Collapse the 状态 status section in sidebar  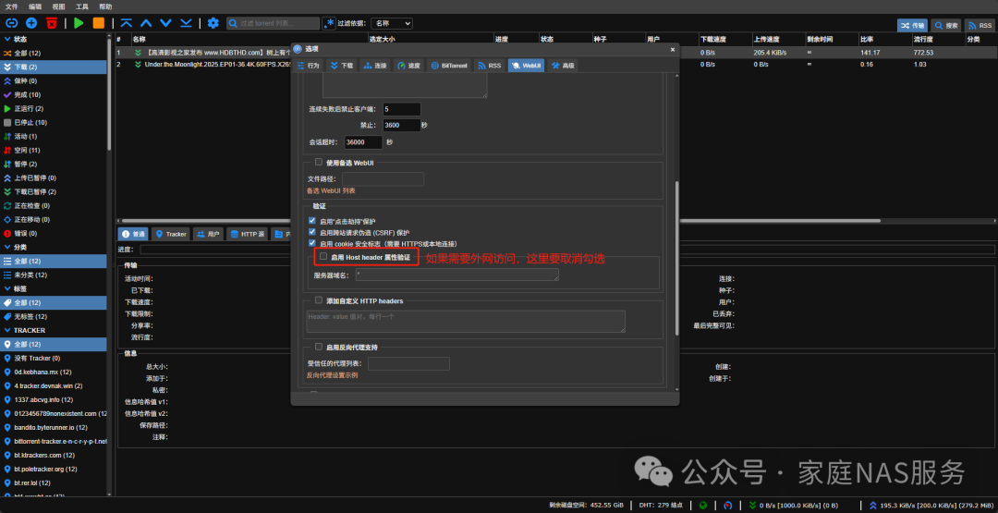(x=7, y=40)
